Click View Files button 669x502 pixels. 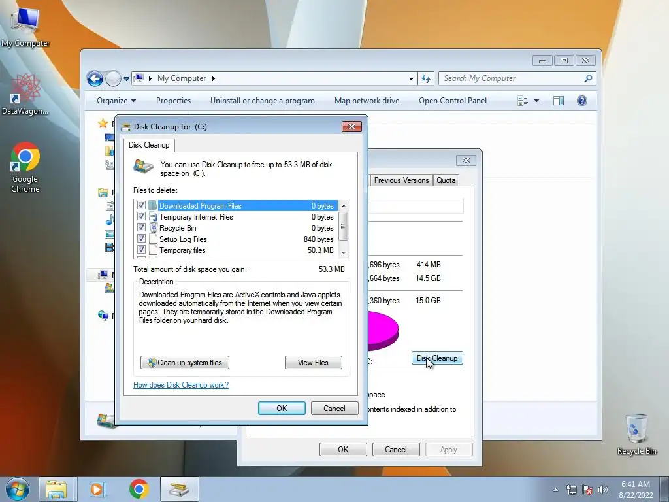[313, 362]
